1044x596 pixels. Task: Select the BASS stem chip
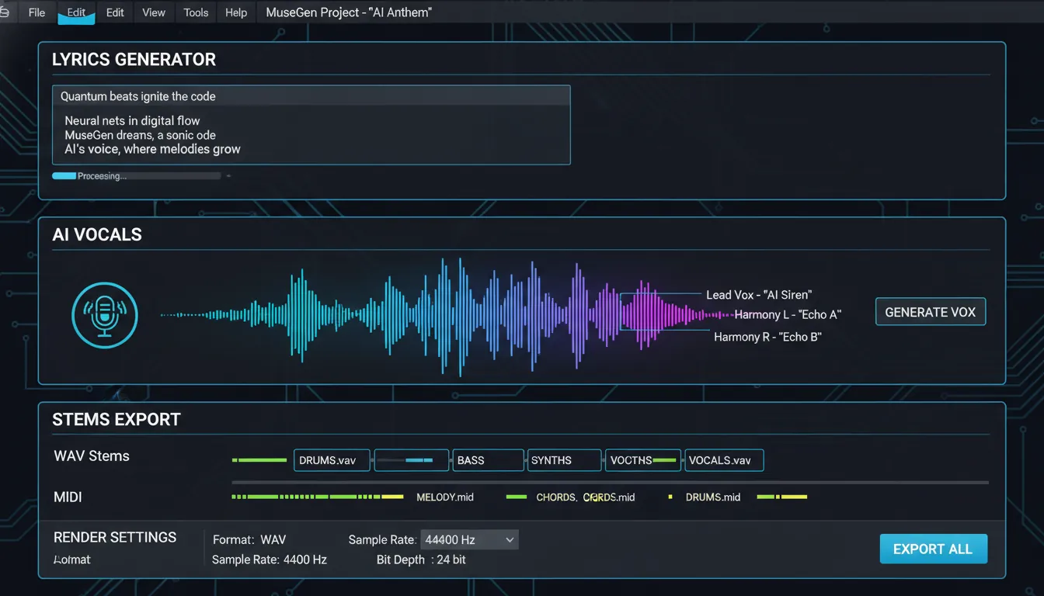pos(488,460)
